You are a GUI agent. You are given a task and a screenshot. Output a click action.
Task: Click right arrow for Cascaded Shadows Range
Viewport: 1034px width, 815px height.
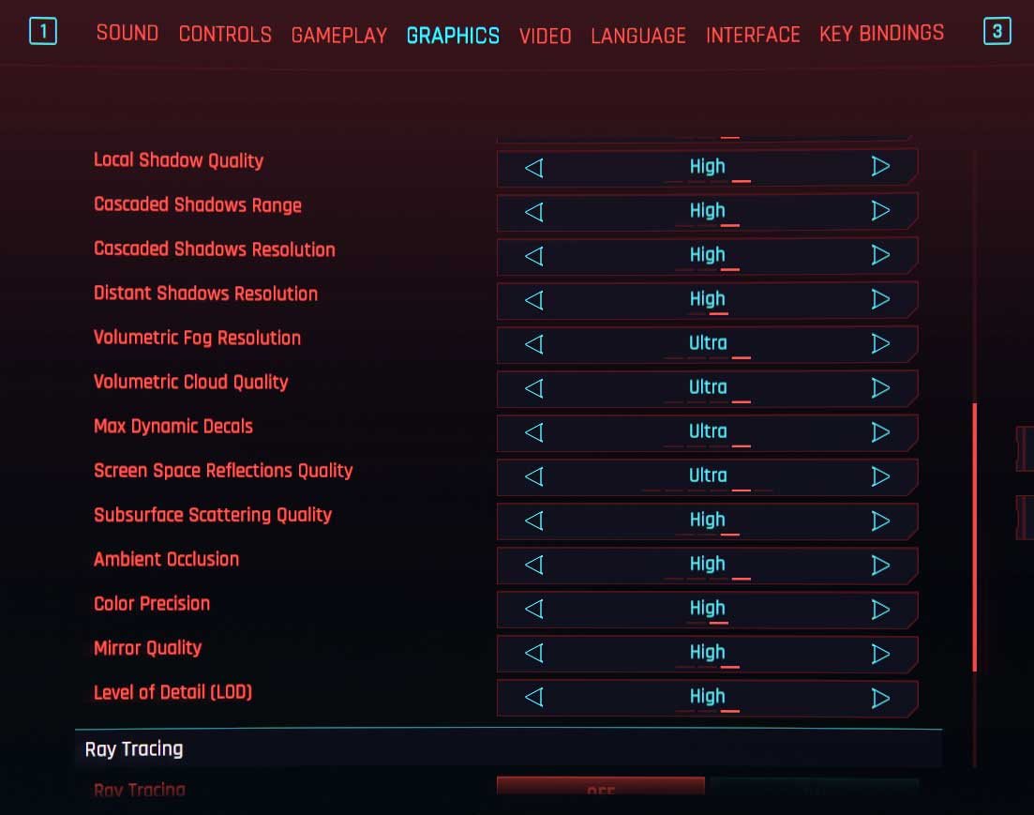[x=880, y=211]
